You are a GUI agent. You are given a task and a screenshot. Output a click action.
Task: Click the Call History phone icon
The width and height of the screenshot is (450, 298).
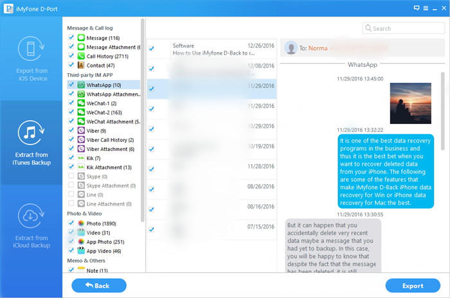coord(81,57)
